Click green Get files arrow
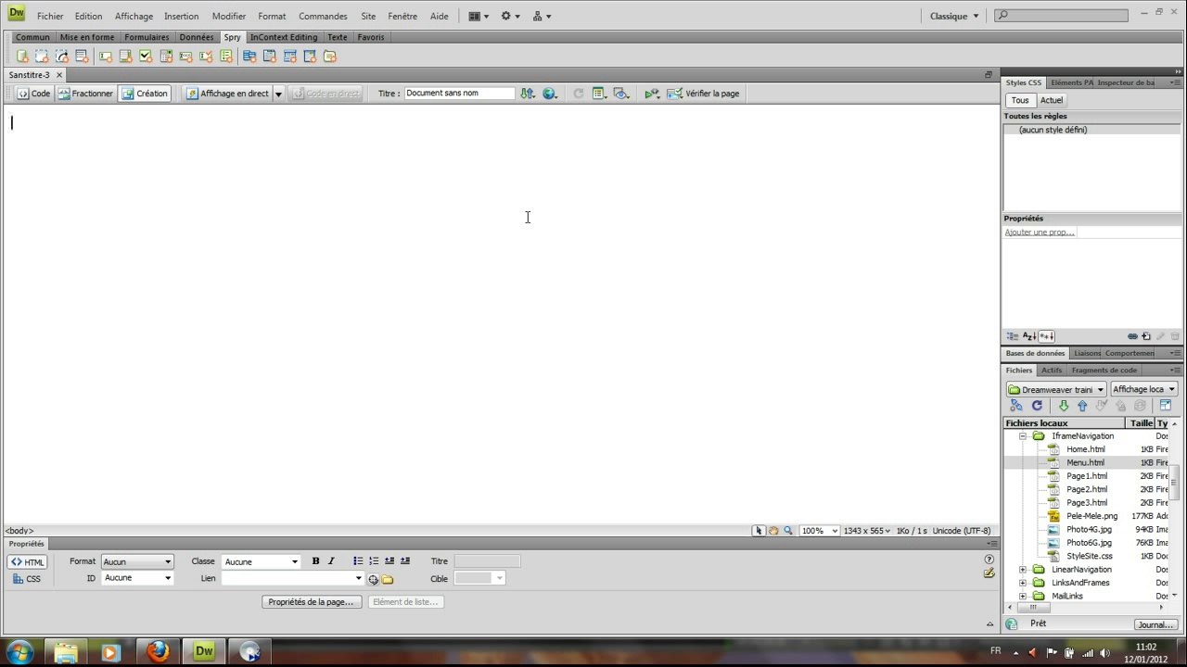This screenshot has height=667, width=1187. click(x=1063, y=406)
